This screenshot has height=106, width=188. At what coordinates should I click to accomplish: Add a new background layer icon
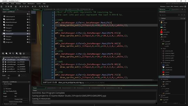[x=3, y=54]
